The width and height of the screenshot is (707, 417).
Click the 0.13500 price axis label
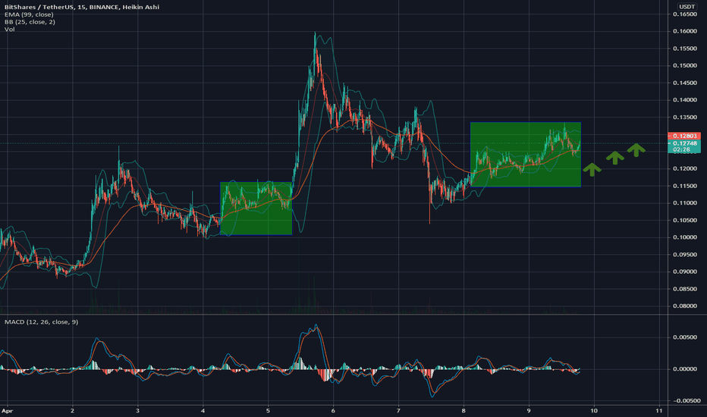pos(684,118)
